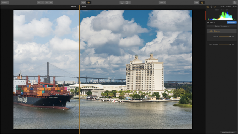Open the history clock dropdown
Image resolution: width=238 pixels, height=134 pixels.
click(x=128, y=2)
